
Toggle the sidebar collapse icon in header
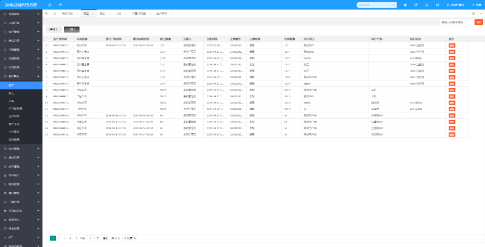coord(50,5)
